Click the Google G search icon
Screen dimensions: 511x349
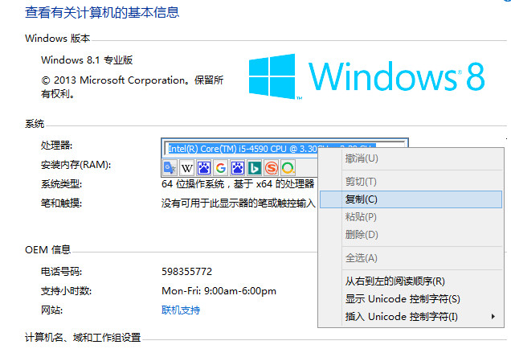coord(221,168)
